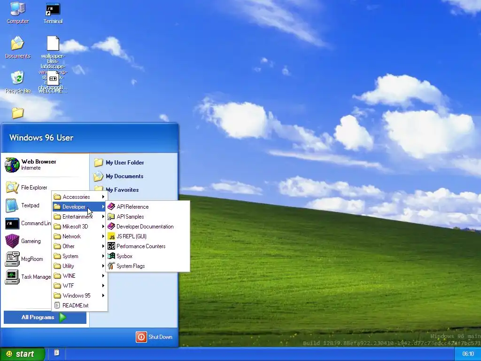Open My Documents link in start menu
The image size is (481, 361).
point(124,176)
